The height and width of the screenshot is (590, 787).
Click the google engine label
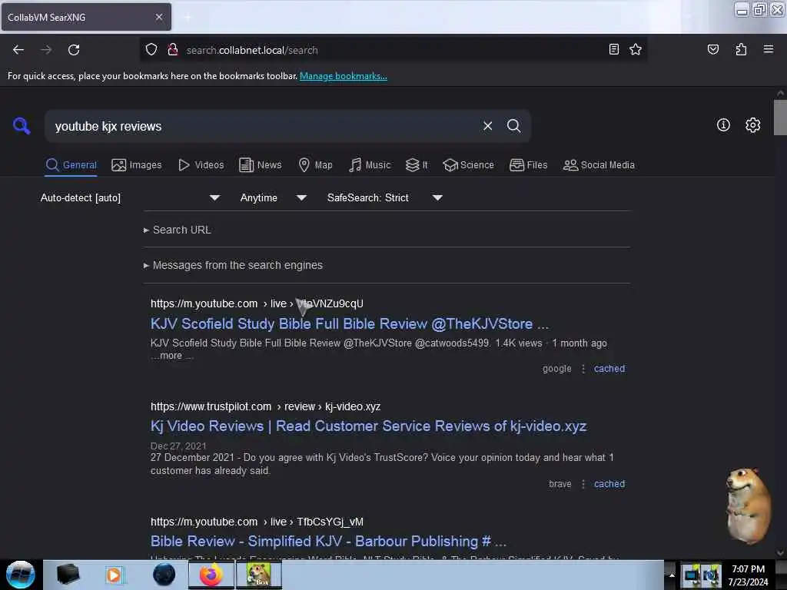click(556, 368)
